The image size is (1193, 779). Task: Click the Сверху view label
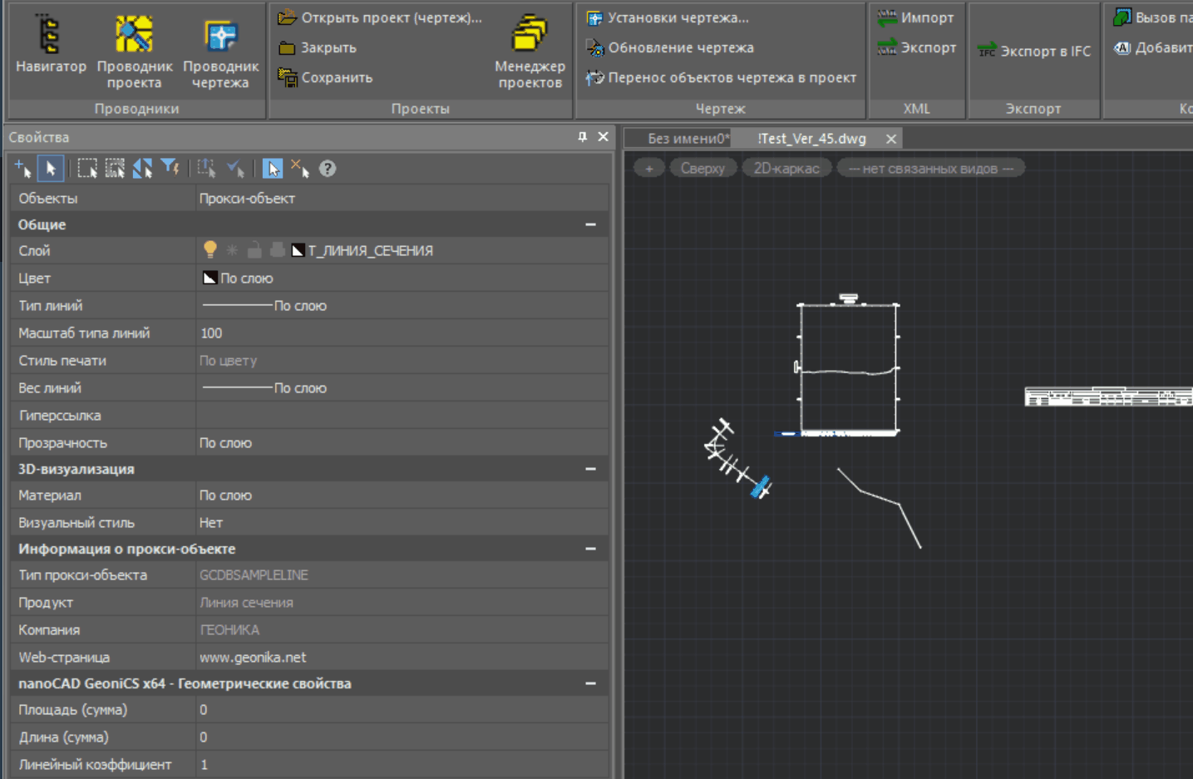coord(702,169)
